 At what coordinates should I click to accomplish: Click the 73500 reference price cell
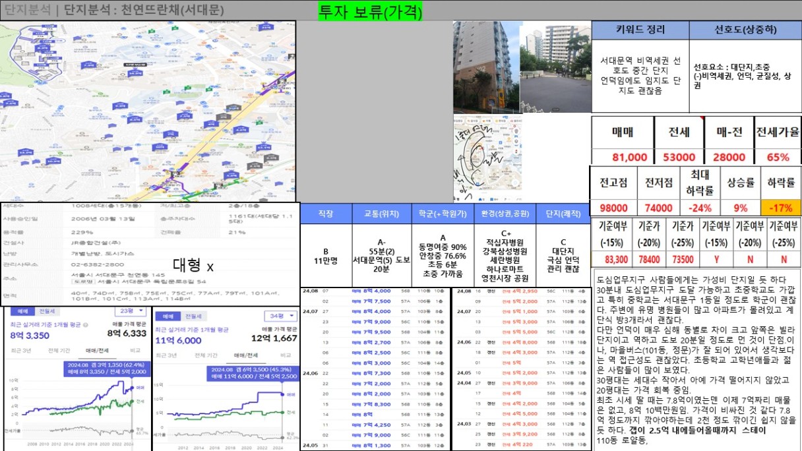[x=682, y=260]
